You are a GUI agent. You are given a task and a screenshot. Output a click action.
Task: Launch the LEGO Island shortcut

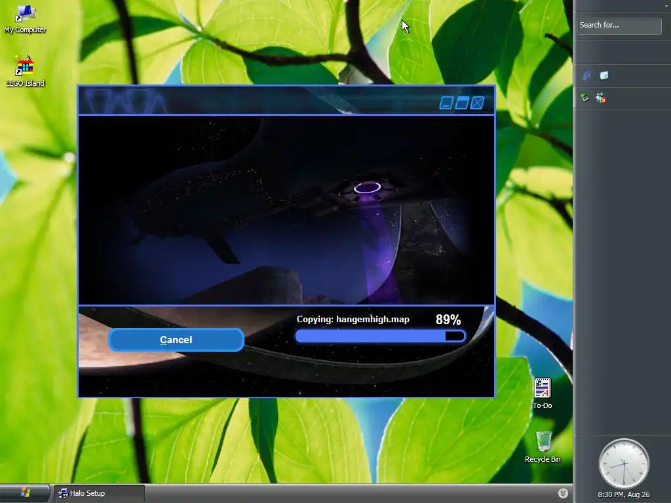[x=25, y=71]
